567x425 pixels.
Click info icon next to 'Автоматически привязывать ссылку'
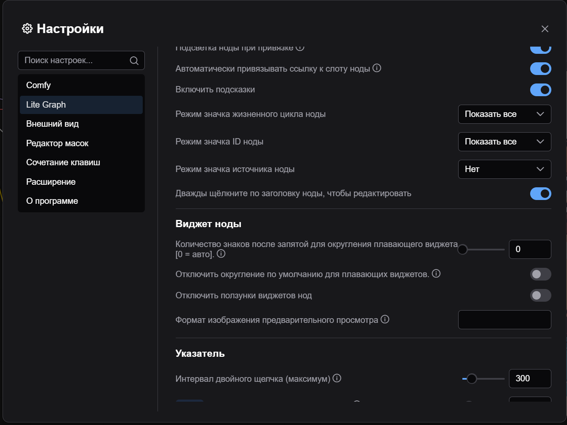click(376, 68)
